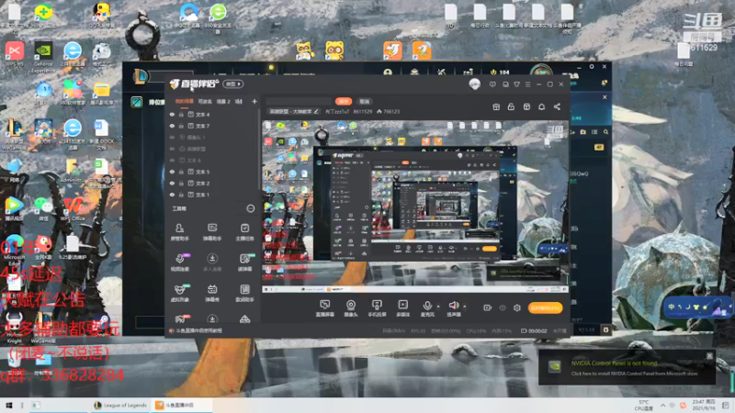This screenshot has height=413, width=735.
Task: Open the Windows Start menu
Action: tap(8, 406)
